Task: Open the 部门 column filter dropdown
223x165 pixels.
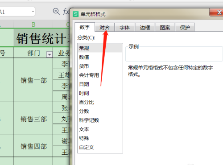Action: (50, 54)
